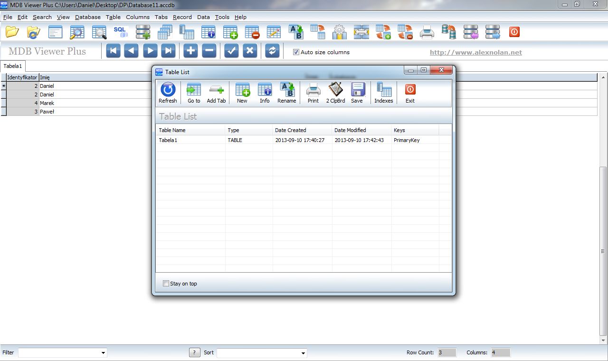Click Refresh in the Table List toolbar
Screen dimensions: 608x361
pyautogui.click(x=168, y=93)
